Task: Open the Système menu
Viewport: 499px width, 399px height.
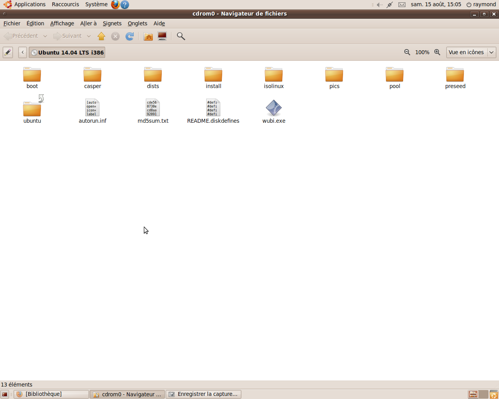Action: tap(96, 5)
